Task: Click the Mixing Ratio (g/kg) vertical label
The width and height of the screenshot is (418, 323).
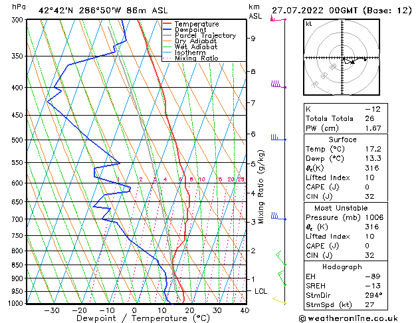Action: (x=261, y=187)
